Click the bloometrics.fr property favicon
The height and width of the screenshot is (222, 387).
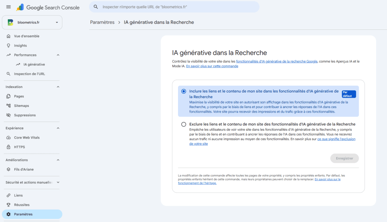10,22
